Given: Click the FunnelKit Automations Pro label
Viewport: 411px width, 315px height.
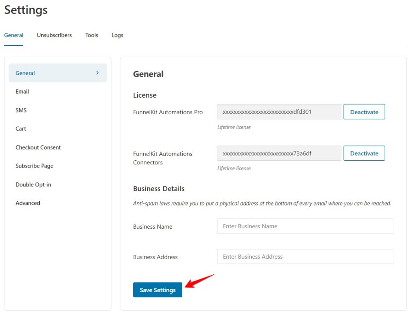Looking at the screenshot, I should (168, 112).
